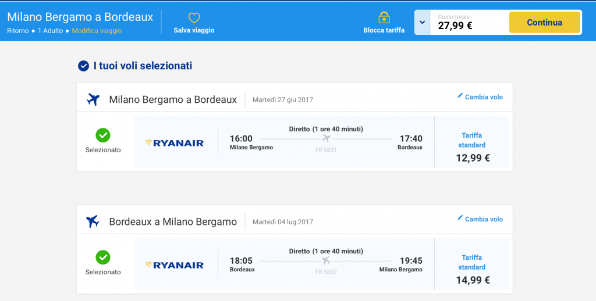The height and width of the screenshot is (301, 596).
Task: Click the return flight airplane icon
Action: coord(93,221)
